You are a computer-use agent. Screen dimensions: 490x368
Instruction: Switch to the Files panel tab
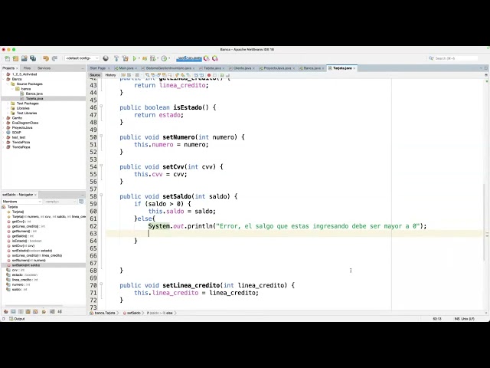pos(28,68)
